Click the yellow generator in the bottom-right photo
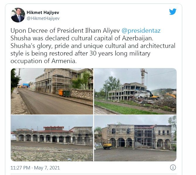 pos(107,146)
